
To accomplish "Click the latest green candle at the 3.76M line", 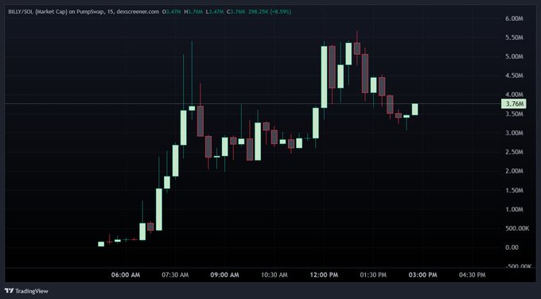I will 415,109.
